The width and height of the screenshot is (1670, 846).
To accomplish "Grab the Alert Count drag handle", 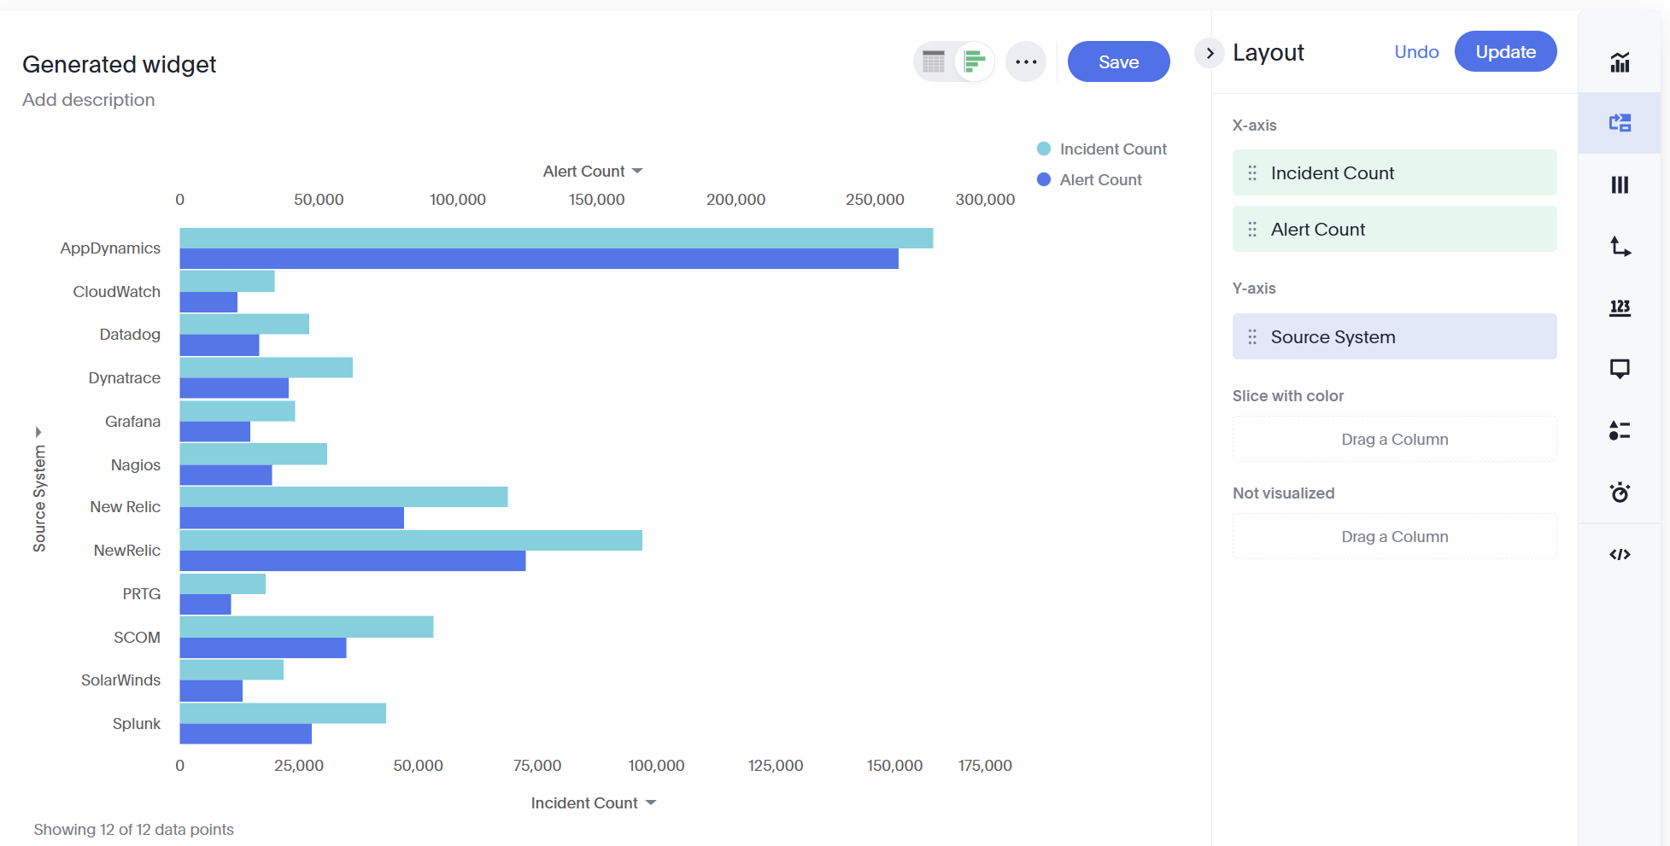I will (x=1252, y=229).
